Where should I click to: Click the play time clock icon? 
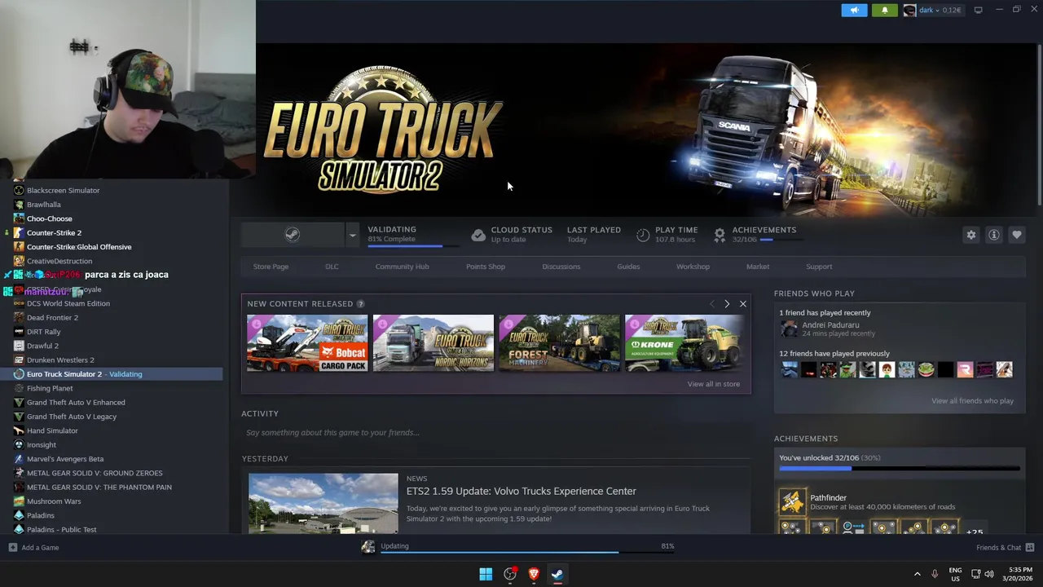[x=643, y=236]
